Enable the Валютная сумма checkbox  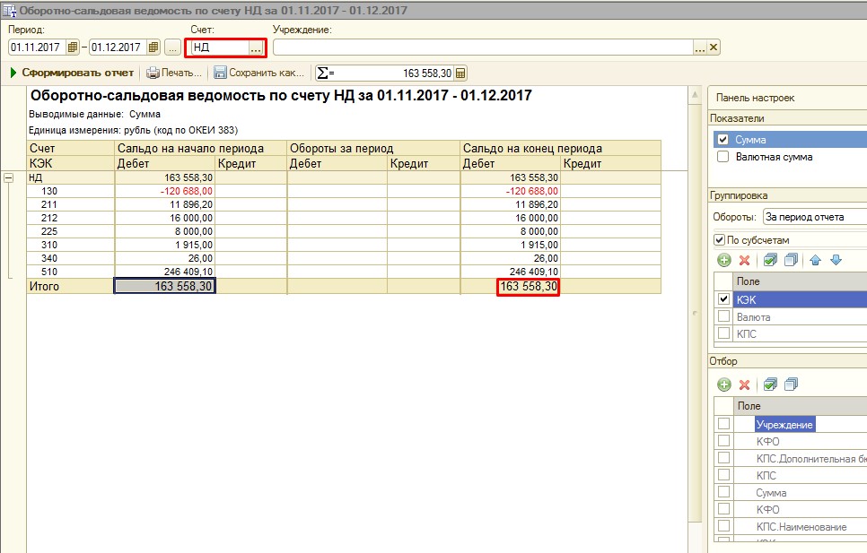coord(723,157)
